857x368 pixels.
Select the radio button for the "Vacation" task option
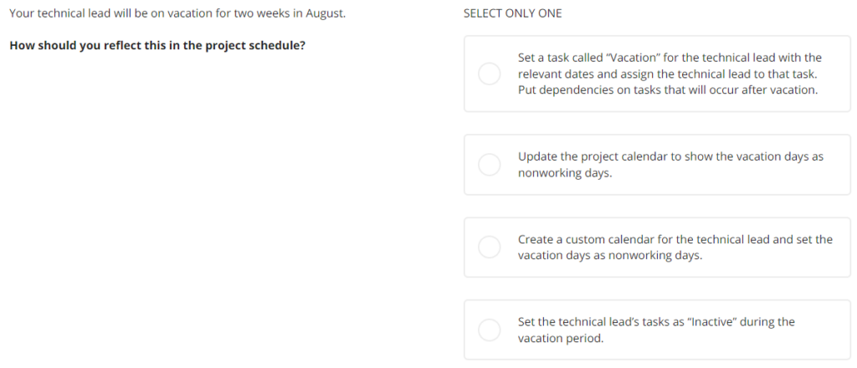pos(489,74)
